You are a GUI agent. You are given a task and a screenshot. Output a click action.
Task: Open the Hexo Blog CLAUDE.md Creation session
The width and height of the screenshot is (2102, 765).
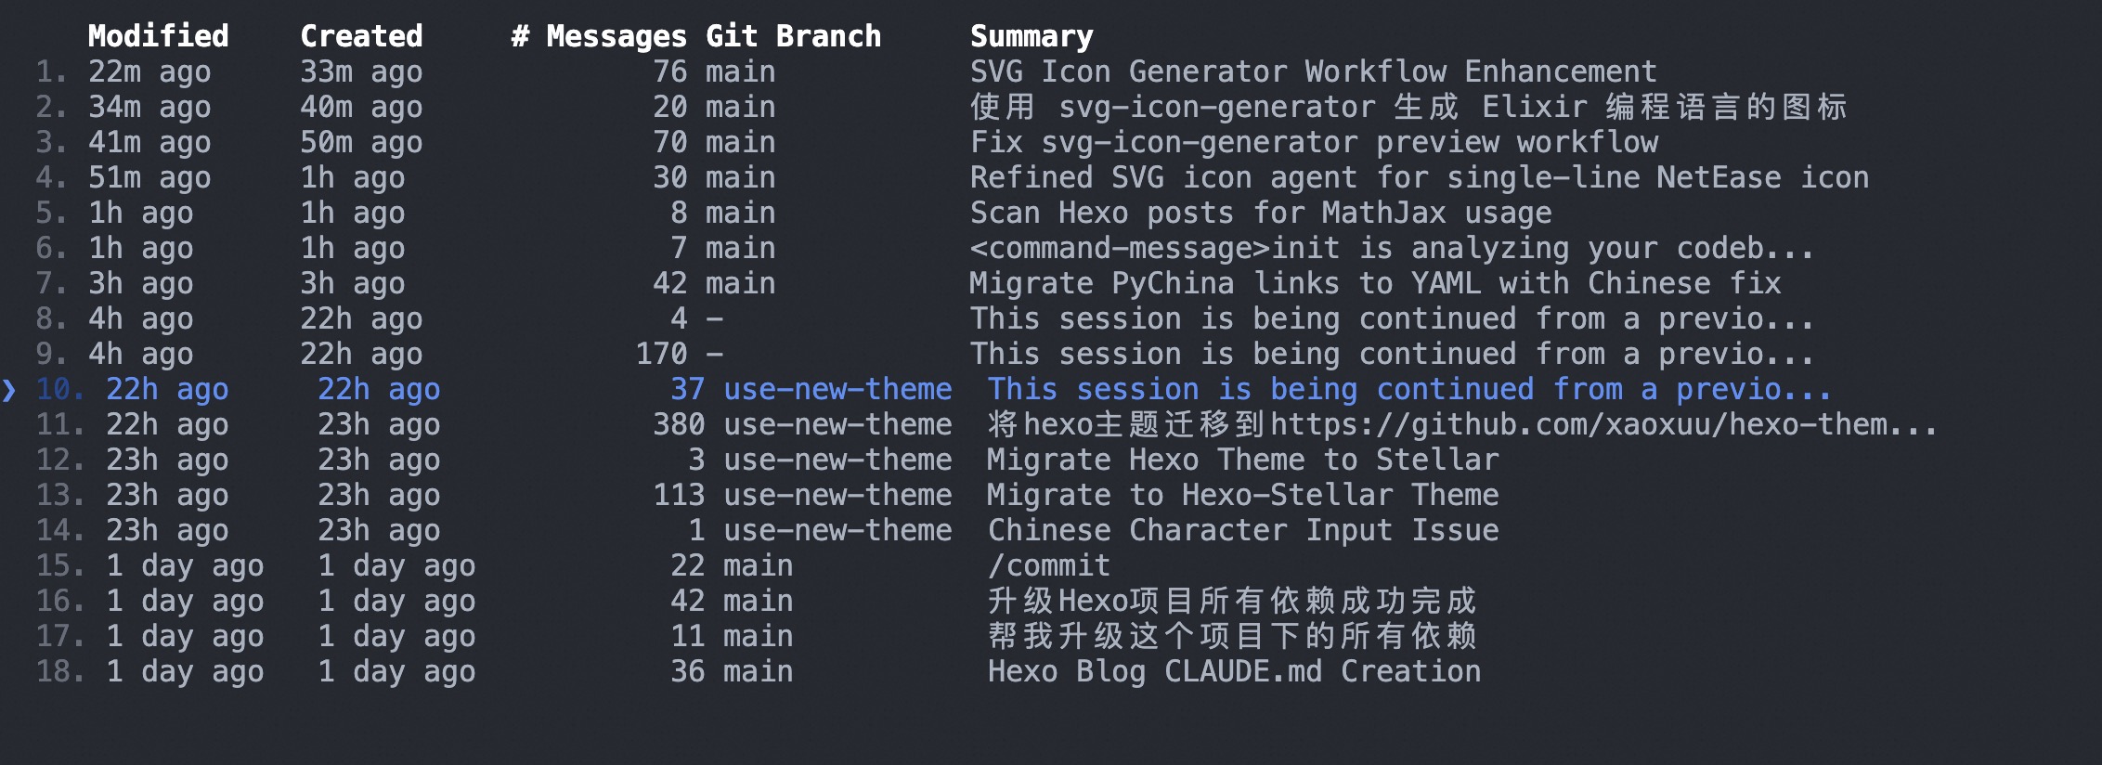(x=1234, y=670)
